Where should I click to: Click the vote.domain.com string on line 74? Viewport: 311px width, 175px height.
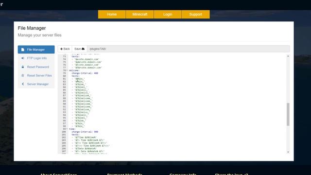coord(87,59)
